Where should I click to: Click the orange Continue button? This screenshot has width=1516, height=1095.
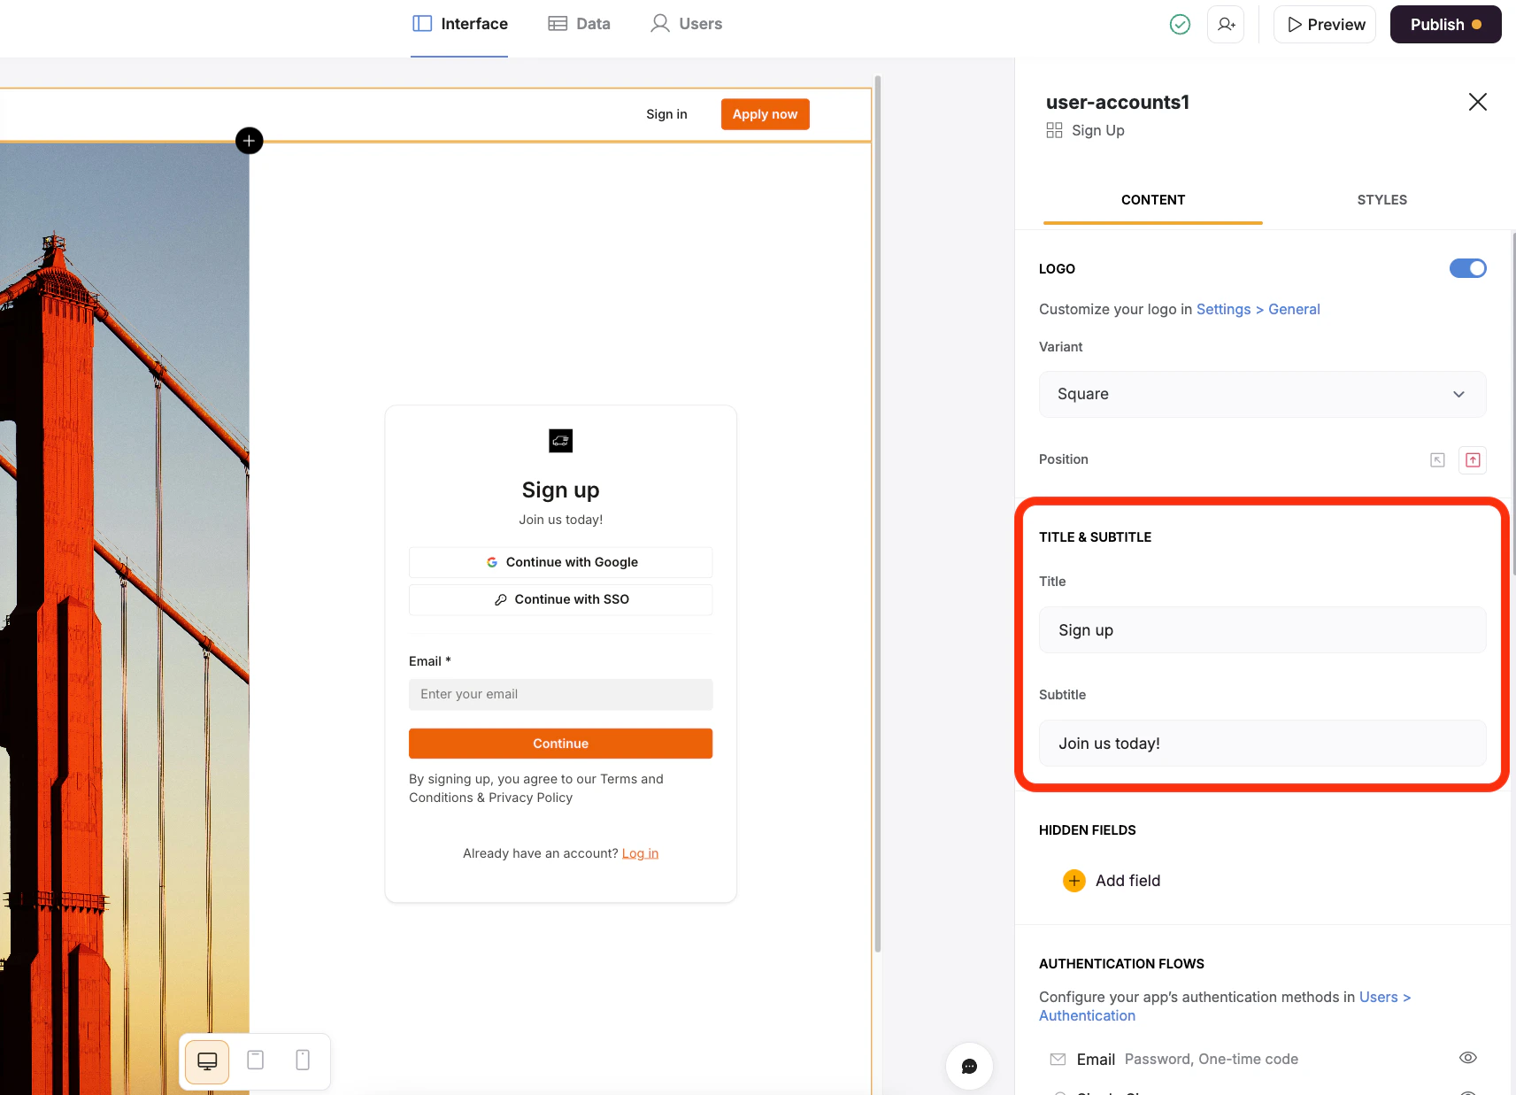pos(560,744)
